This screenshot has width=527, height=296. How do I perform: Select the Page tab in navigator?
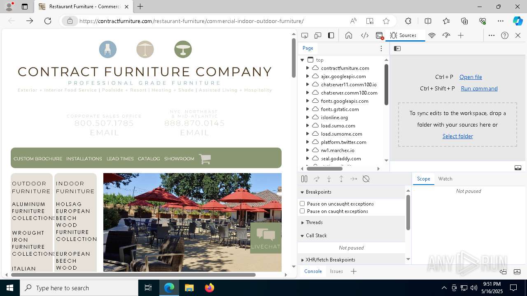coord(308,48)
